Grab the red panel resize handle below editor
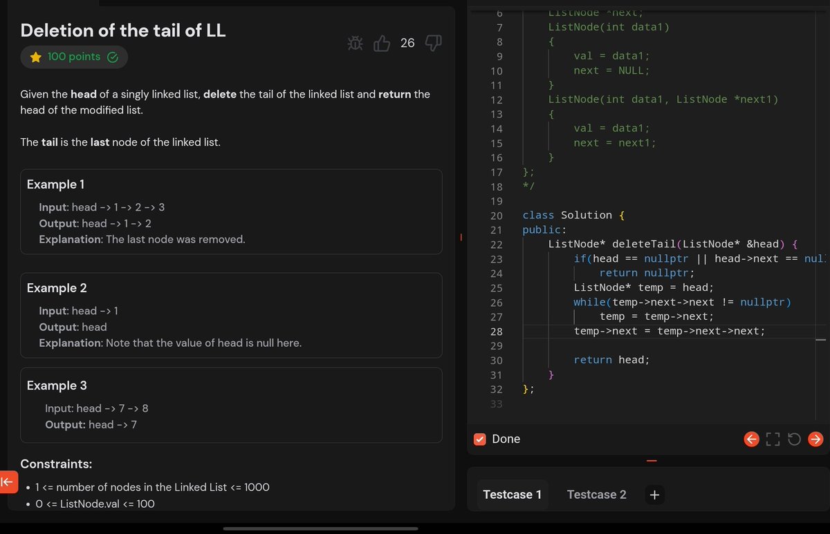830x534 pixels. pyautogui.click(x=651, y=461)
